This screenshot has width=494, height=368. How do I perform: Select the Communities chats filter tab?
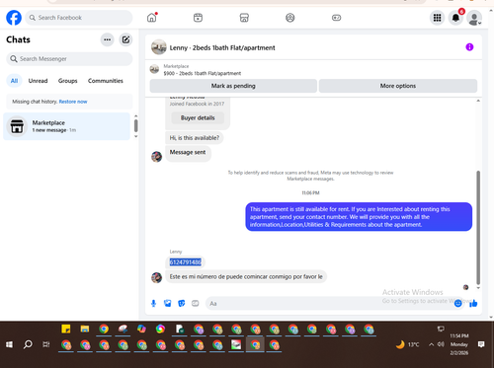[106, 81]
